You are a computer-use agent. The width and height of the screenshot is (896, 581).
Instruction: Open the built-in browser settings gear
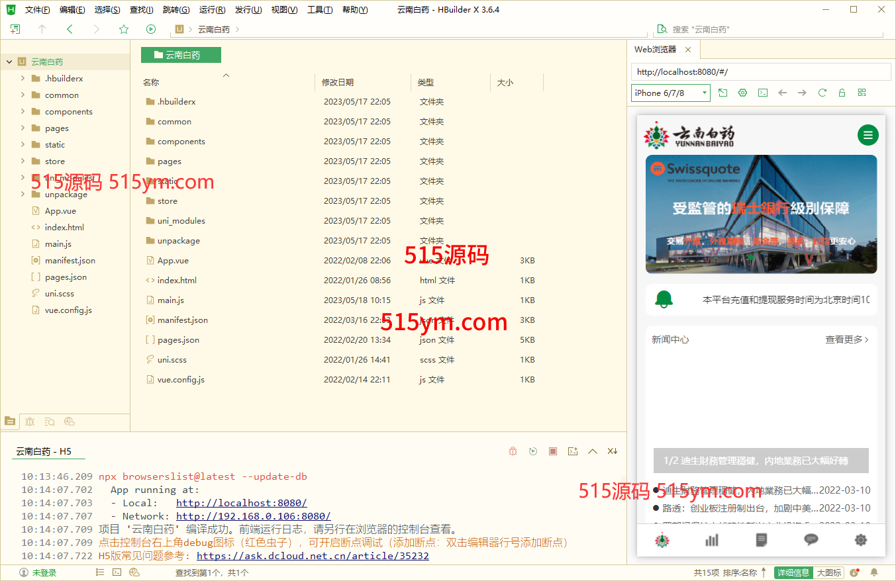743,93
